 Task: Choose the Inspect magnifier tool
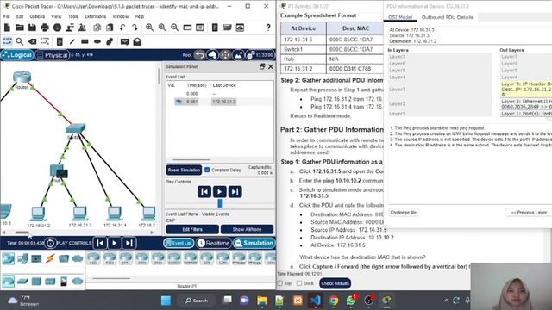(20, 41)
